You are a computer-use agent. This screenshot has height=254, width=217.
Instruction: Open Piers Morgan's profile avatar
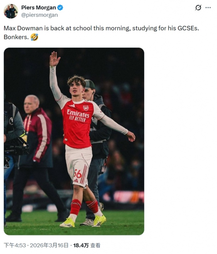(11, 11)
